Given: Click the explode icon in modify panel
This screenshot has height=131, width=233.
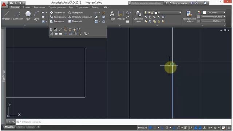Looking at the screenshot, I should click(103, 17).
